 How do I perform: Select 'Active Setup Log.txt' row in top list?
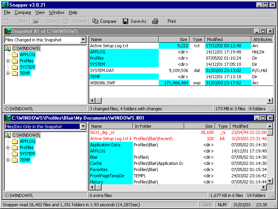(181, 46)
